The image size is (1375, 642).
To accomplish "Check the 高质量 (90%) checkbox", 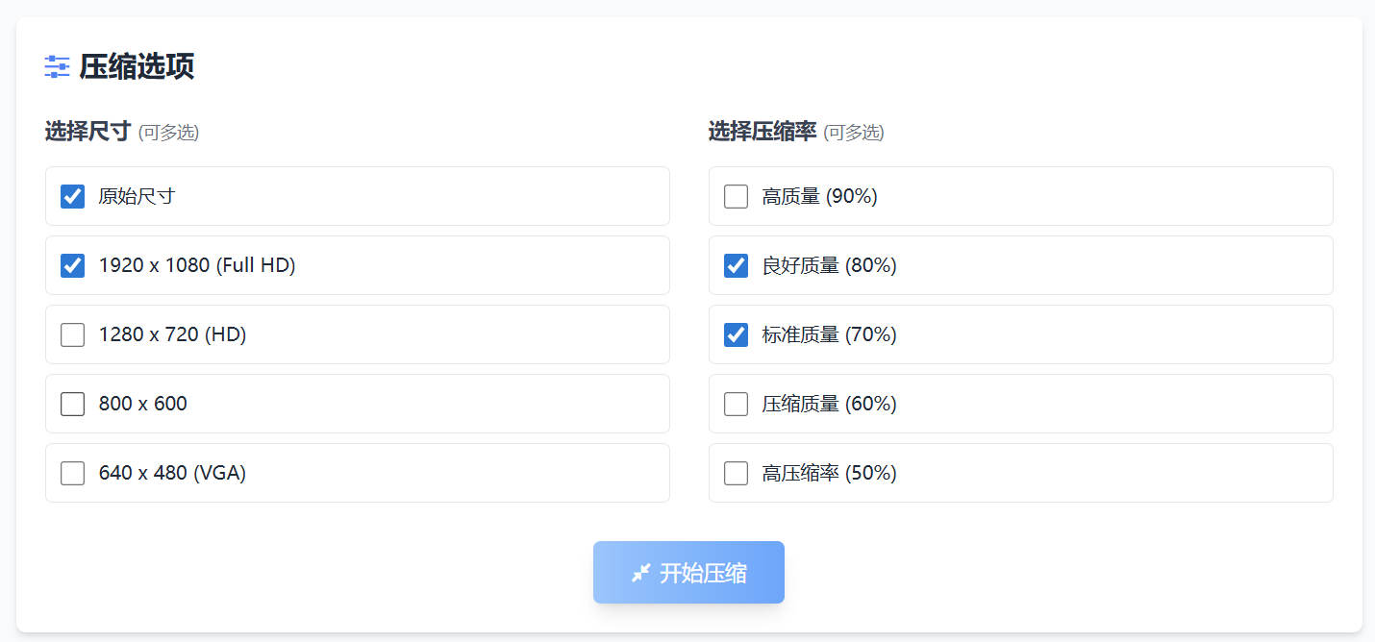I will click(737, 197).
